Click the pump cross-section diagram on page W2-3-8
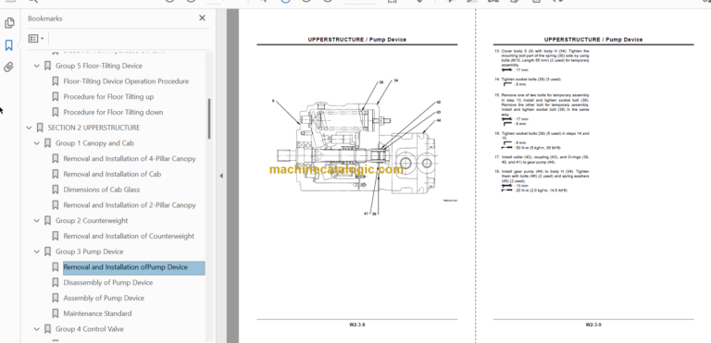 356,147
